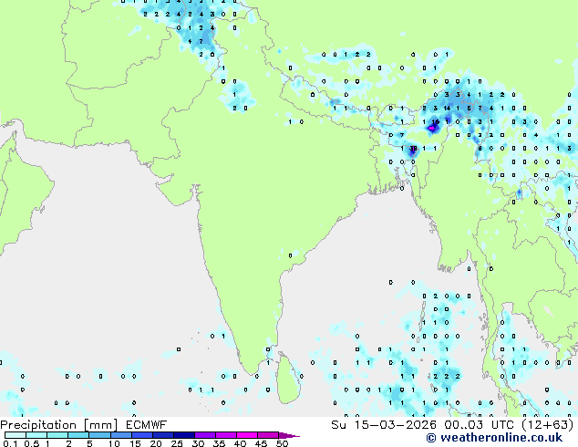The image size is (578, 447).
Task: Click the Sri Lanka island on map
Action: (x=289, y=379)
